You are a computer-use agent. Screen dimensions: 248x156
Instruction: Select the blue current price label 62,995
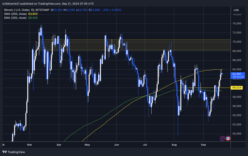pos(237,73)
